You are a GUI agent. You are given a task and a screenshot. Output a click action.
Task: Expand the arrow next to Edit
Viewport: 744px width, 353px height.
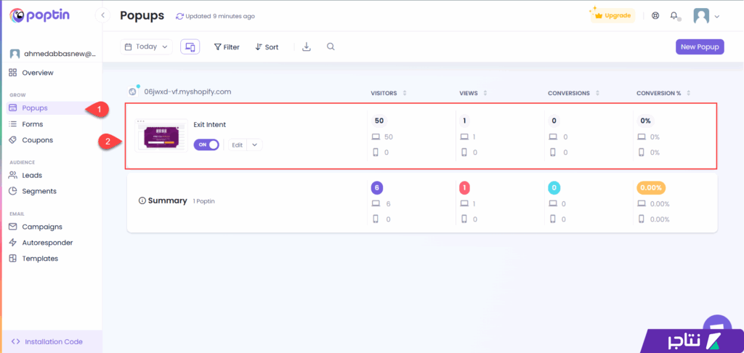(x=254, y=145)
